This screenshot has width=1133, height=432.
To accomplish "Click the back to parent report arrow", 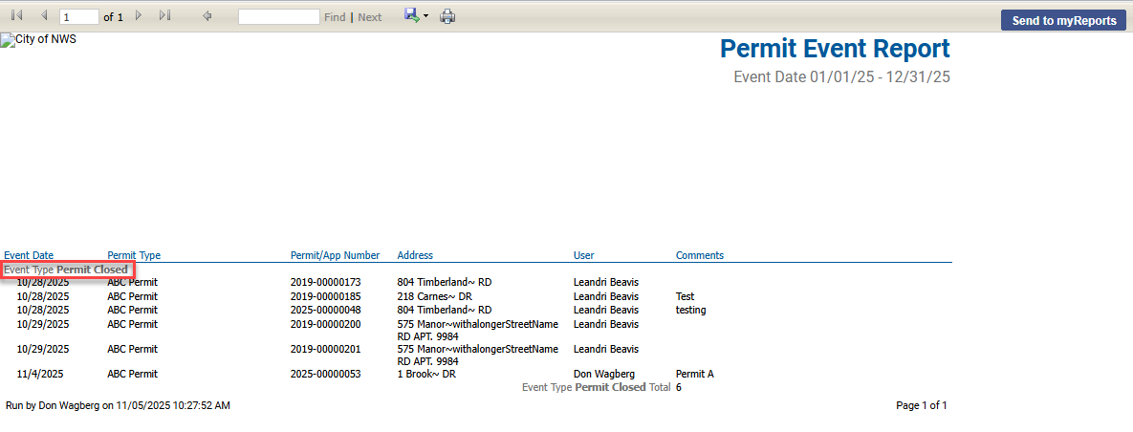I will point(207,16).
